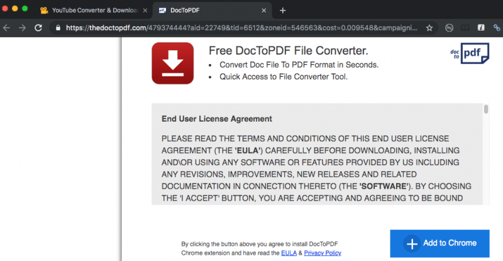
Task: Open a new browser tab
Action: tap(283, 10)
